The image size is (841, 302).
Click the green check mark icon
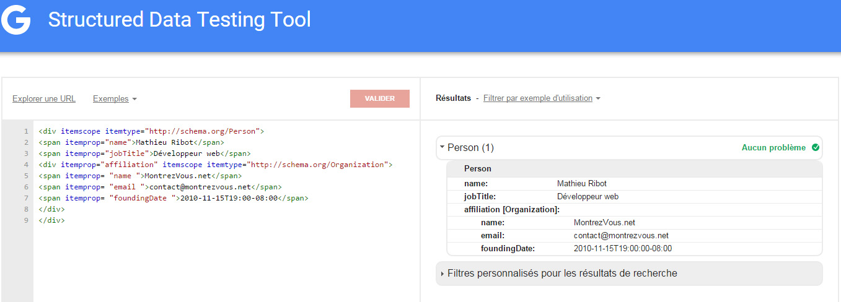815,147
